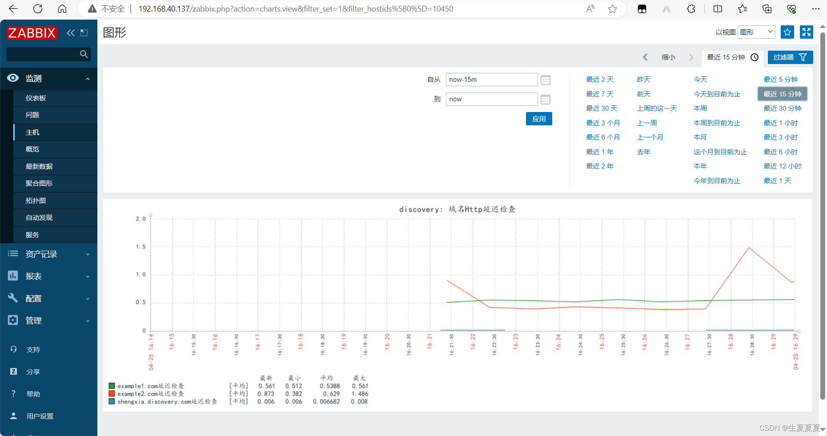This screenshot has height=436, width=827.
Task: Click the 管理 gear icon
Action: (x=13, y=320)
